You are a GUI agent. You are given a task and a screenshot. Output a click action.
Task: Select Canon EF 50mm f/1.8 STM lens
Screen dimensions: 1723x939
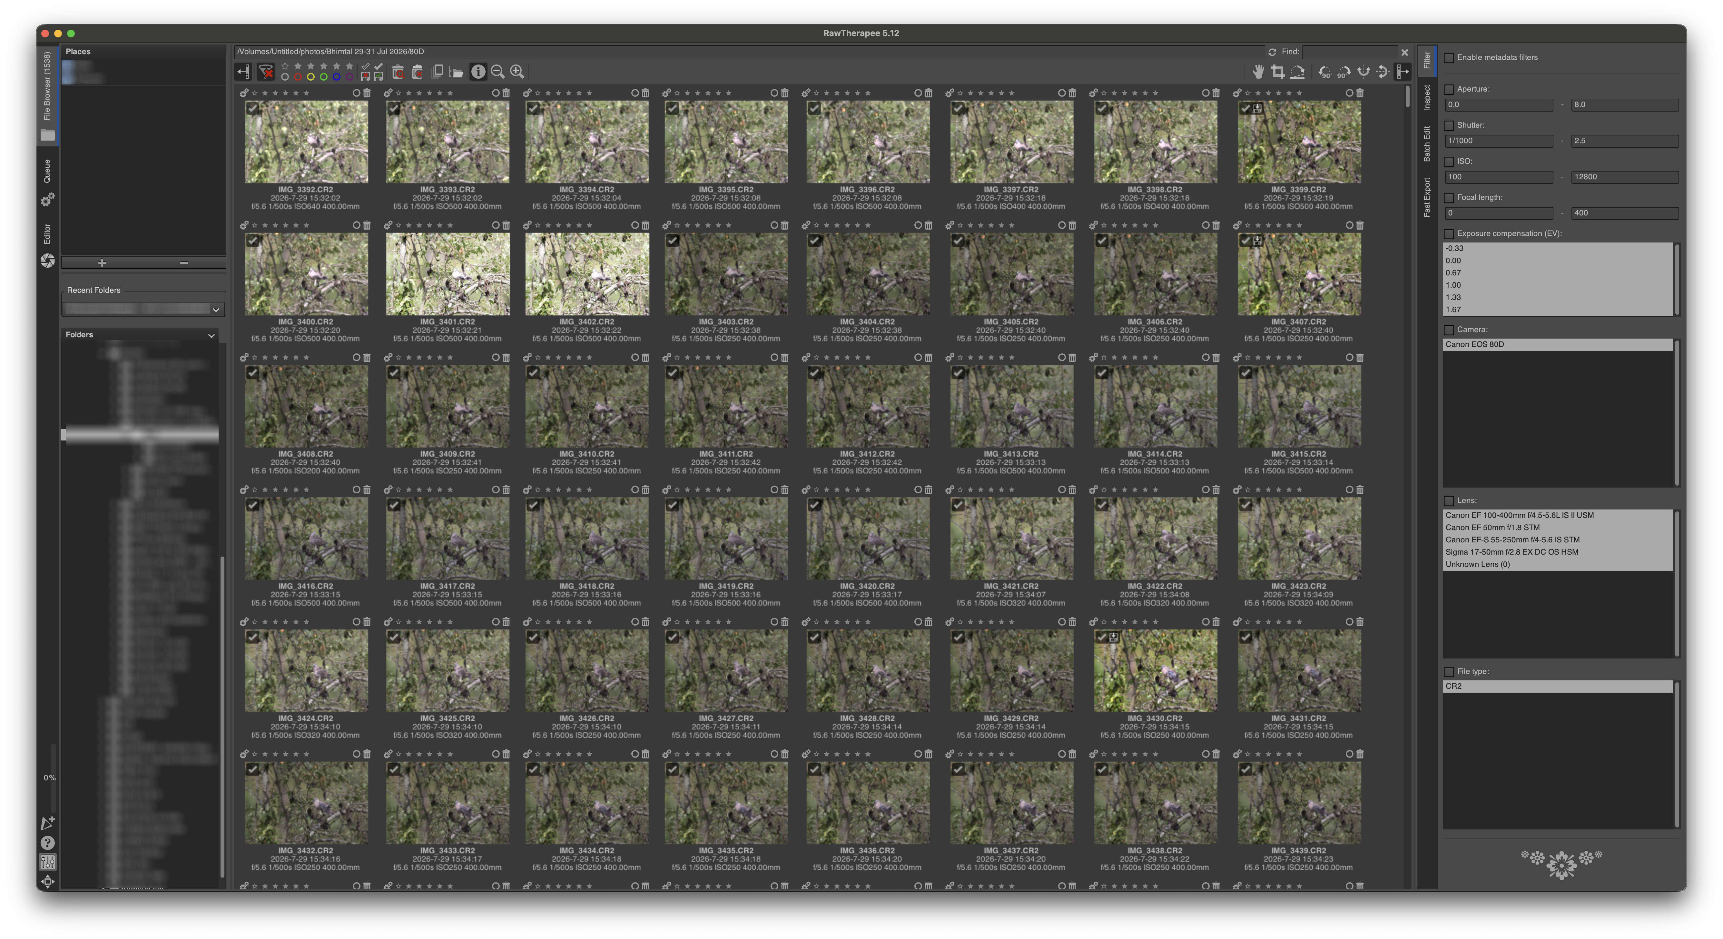click(1558, 528)
